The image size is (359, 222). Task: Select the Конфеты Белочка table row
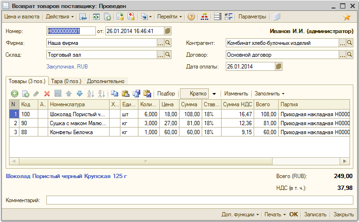[79, 132]
